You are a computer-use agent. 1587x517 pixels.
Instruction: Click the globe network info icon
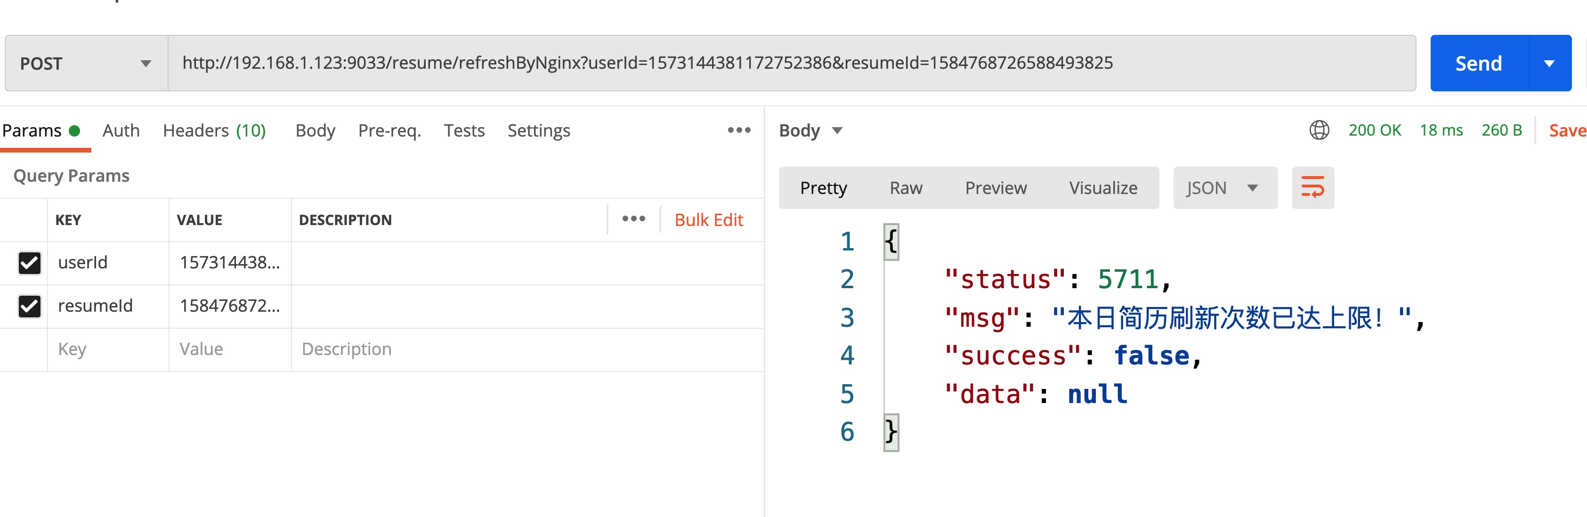[1319, 130]
